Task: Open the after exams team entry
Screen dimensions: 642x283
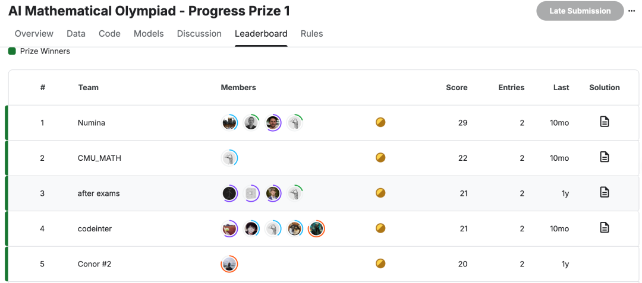Action: [x=99, y=193]
